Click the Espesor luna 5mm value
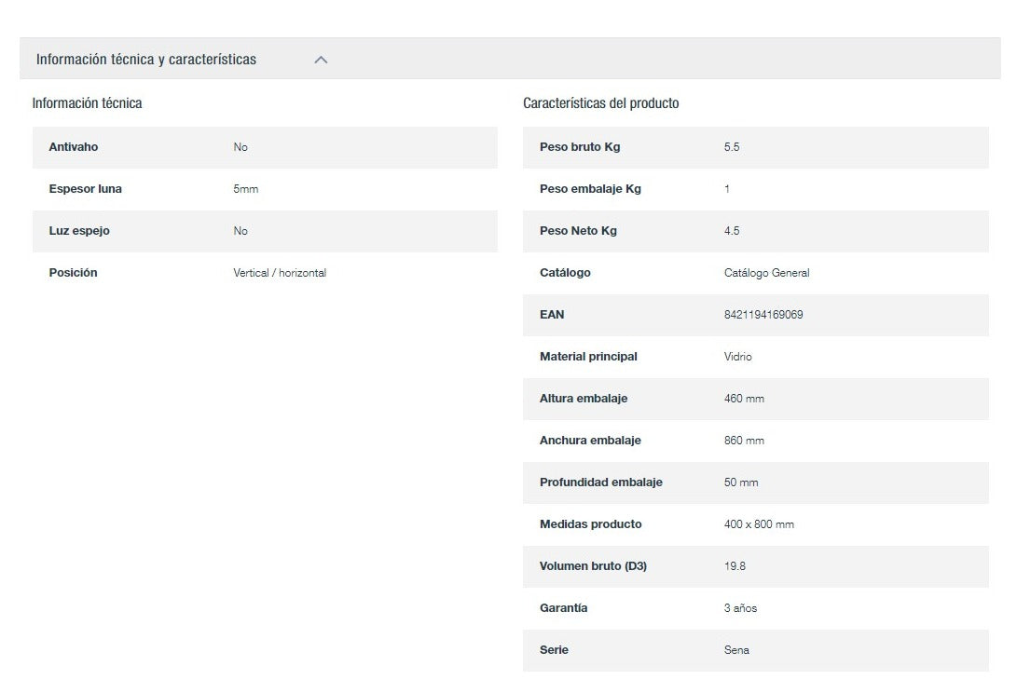1017x693 pixels. pyautogui.click(x=245, y=189)
